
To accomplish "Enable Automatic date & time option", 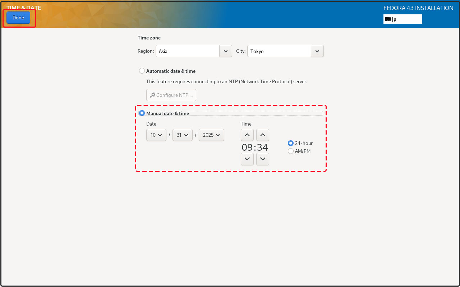I will click(142, 71).
